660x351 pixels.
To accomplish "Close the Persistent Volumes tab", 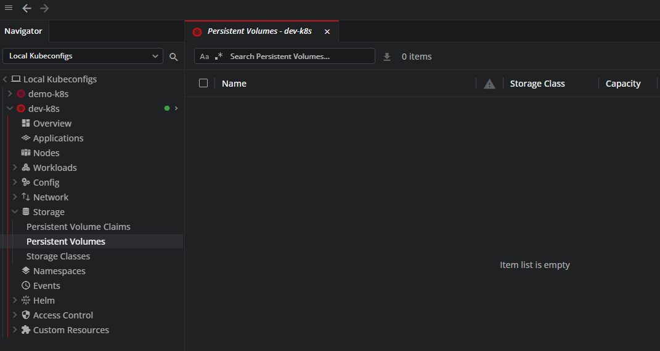I will click(x=327, y=31).
